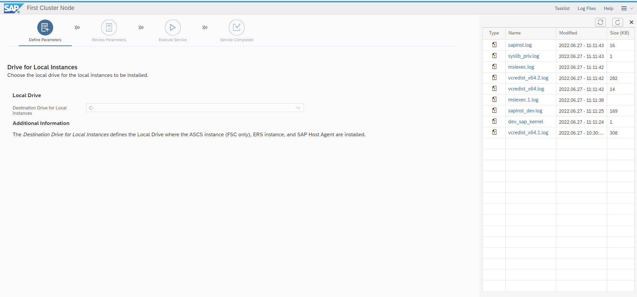The width and height of the screenshot is (637, 297).
Task: Click file icon for syslib_priv.log
Action: point(494,56)
